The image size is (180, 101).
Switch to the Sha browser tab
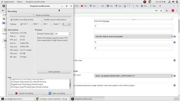[76, 6]
